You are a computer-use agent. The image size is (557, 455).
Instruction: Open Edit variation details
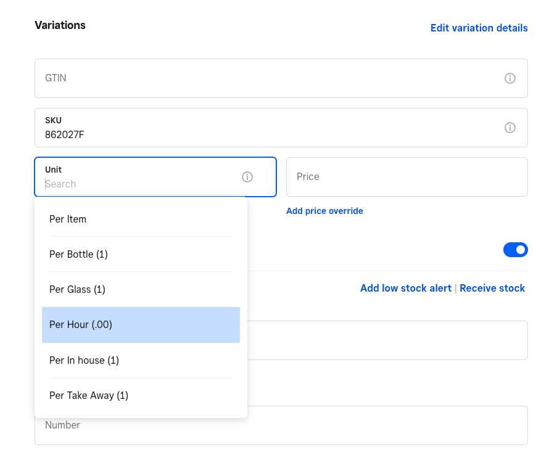[479, 28]
